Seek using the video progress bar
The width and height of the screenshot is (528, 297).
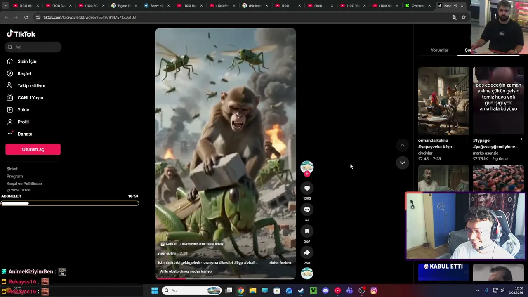click(x=225, y=278)
